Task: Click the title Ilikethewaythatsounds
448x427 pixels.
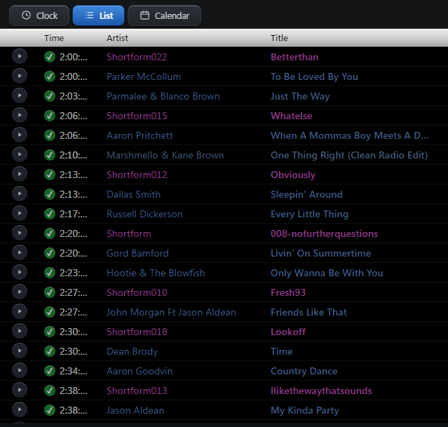Action: coord(321,391)
